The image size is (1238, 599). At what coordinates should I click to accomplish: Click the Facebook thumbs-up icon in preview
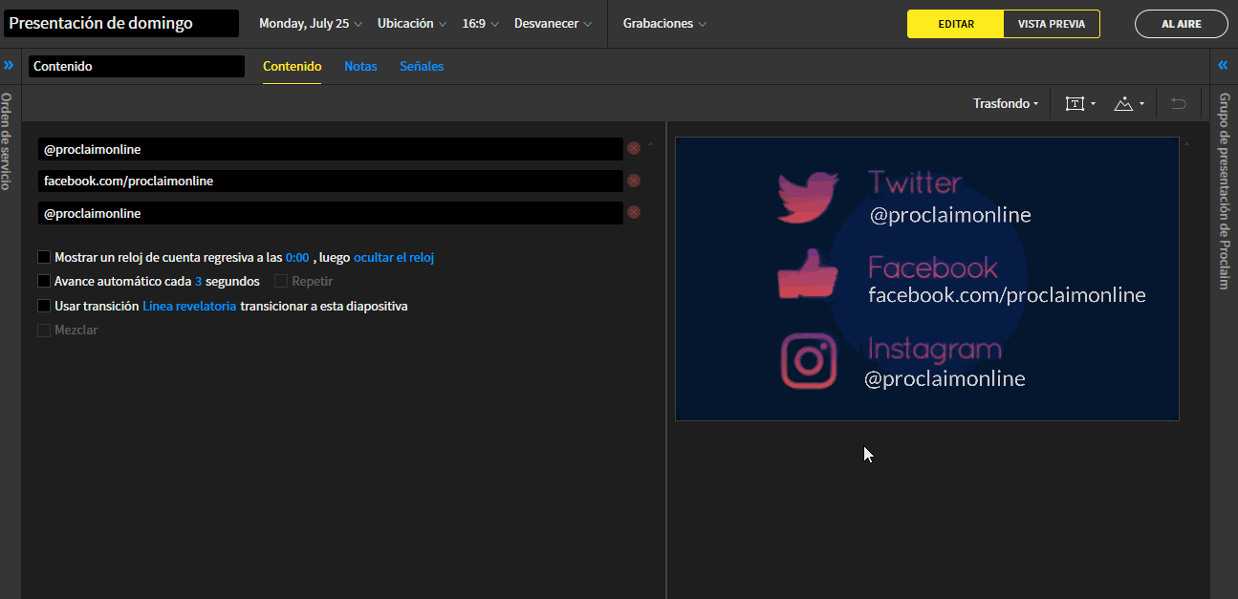(808, 274)
